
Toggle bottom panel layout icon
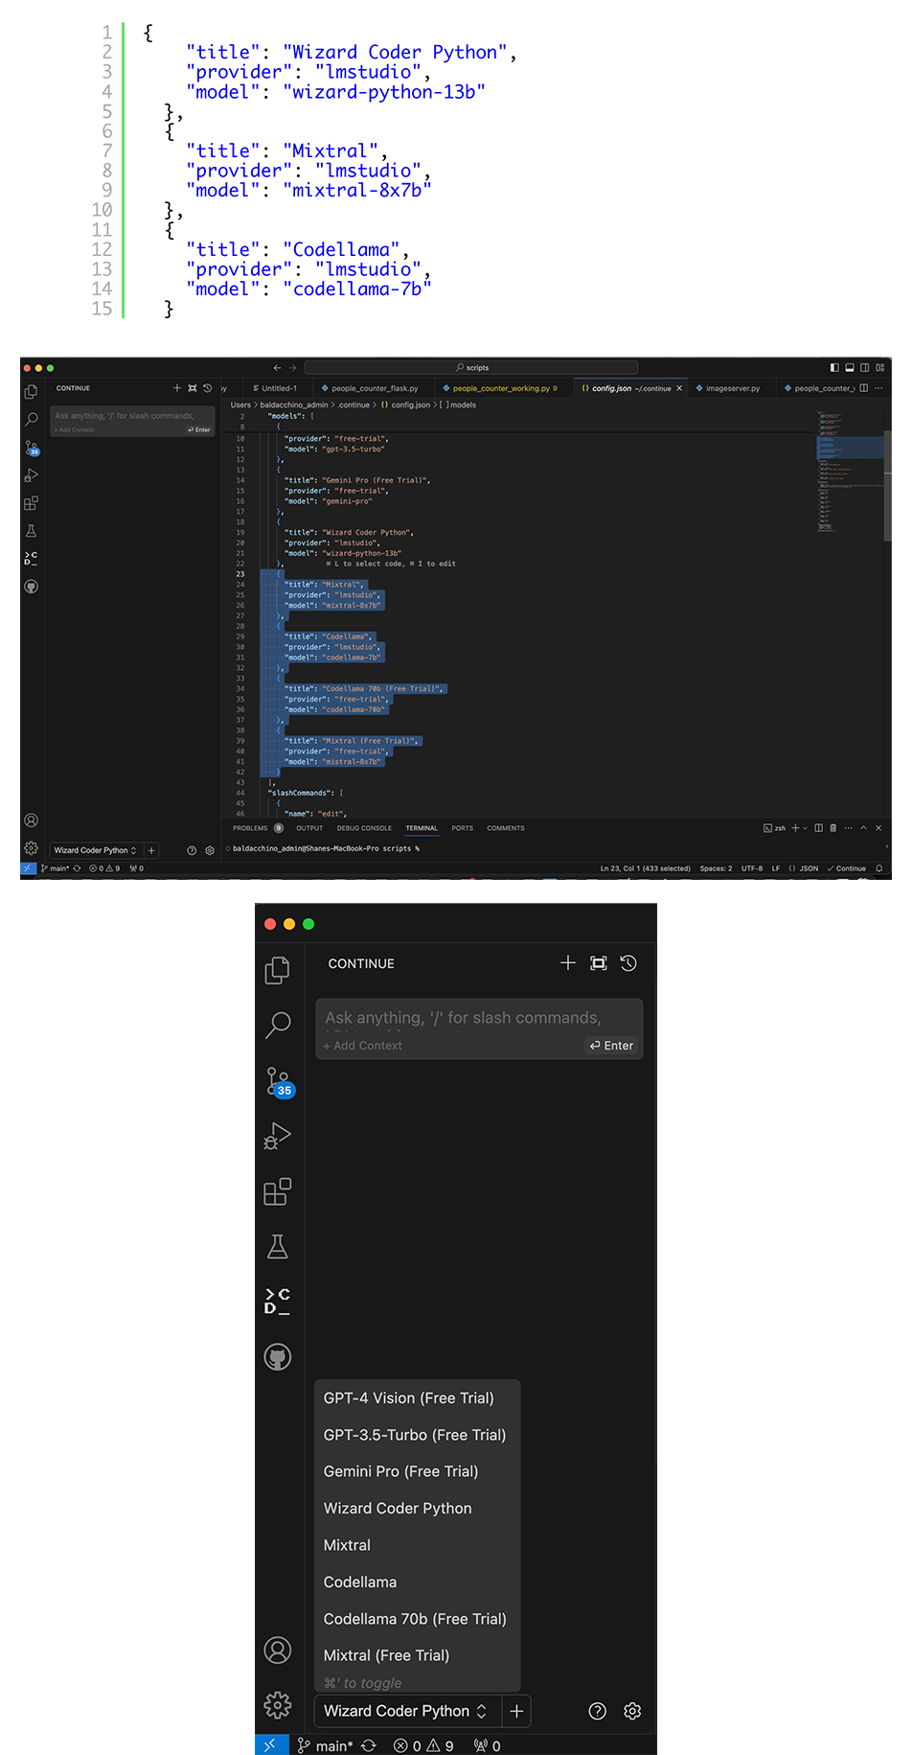[849, 367]
